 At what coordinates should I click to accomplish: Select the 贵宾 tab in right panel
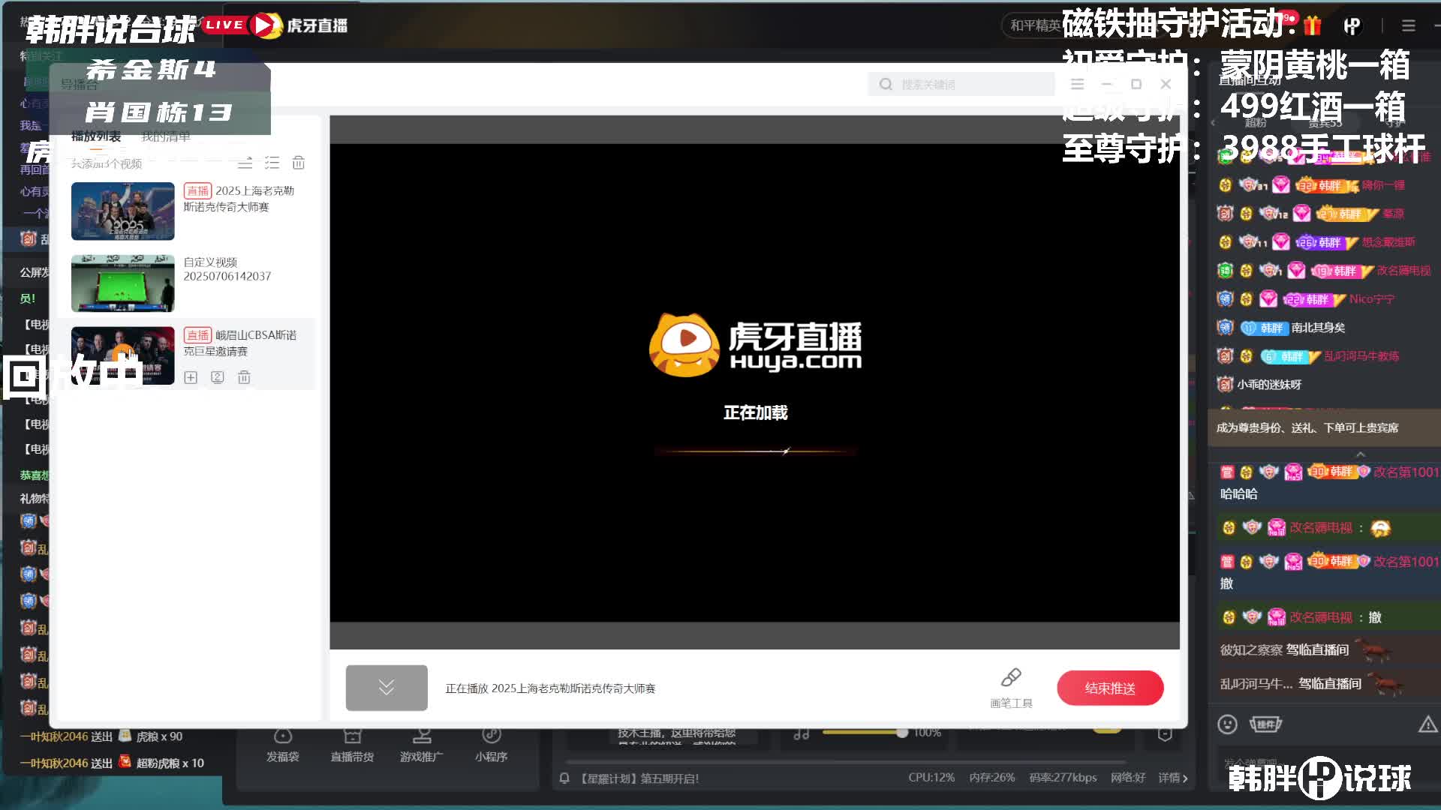1325,122
